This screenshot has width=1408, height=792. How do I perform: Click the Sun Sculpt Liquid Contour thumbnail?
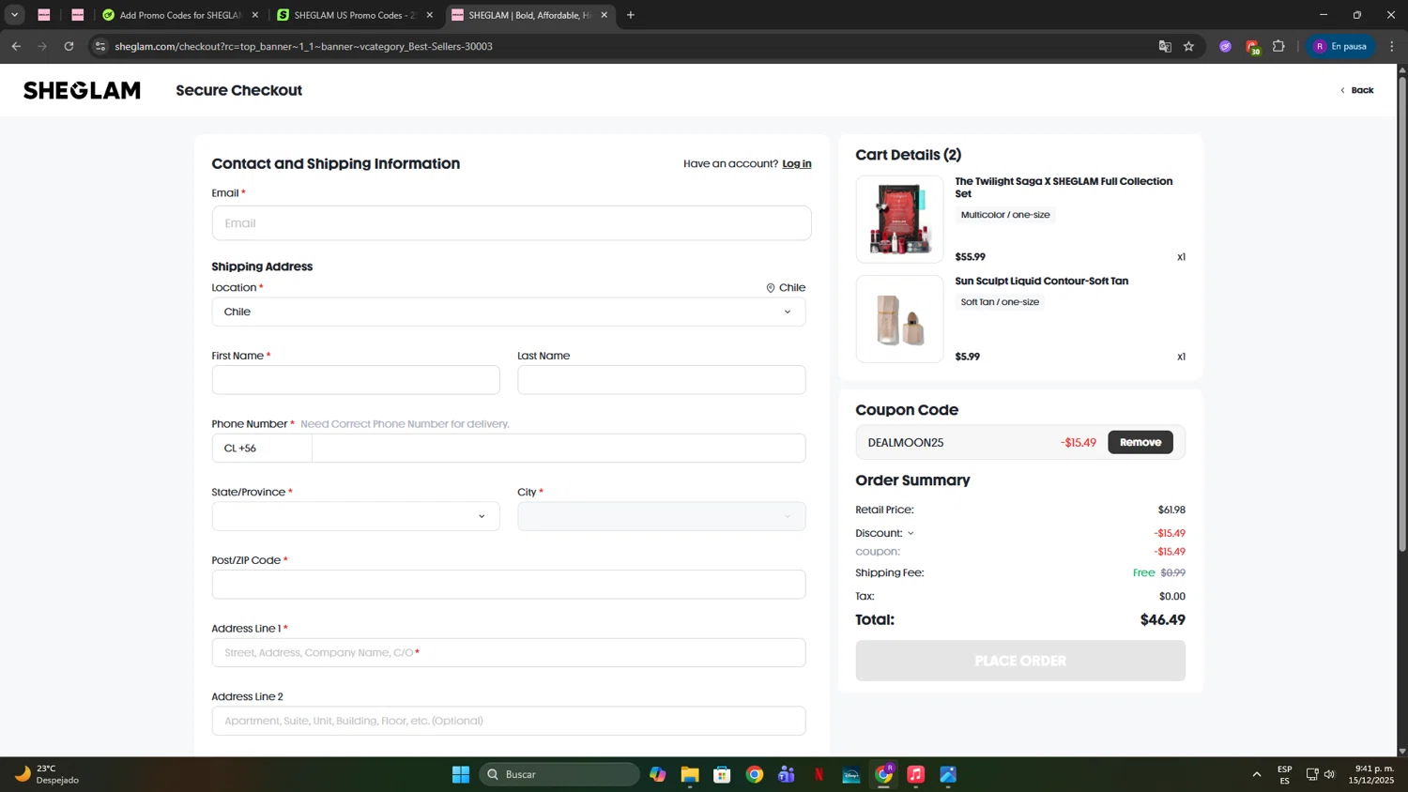pyautogui.click(x=899, y=319)
